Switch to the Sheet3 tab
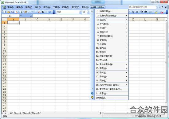 35,113
